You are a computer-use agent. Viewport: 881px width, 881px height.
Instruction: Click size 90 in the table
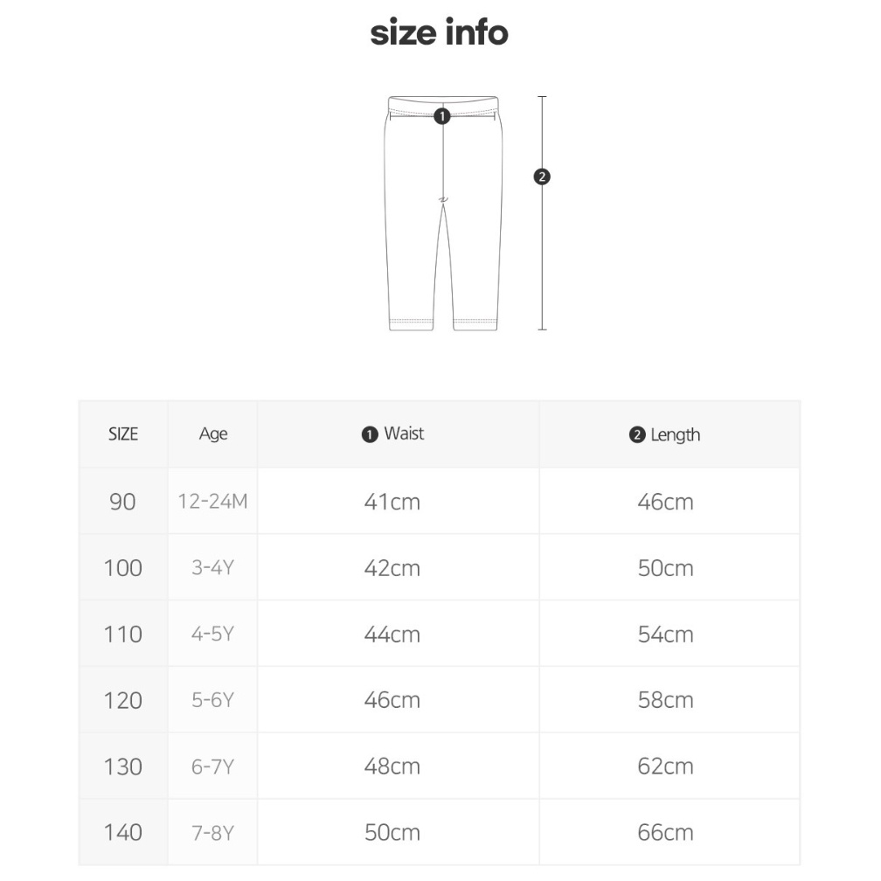[122, 502]
